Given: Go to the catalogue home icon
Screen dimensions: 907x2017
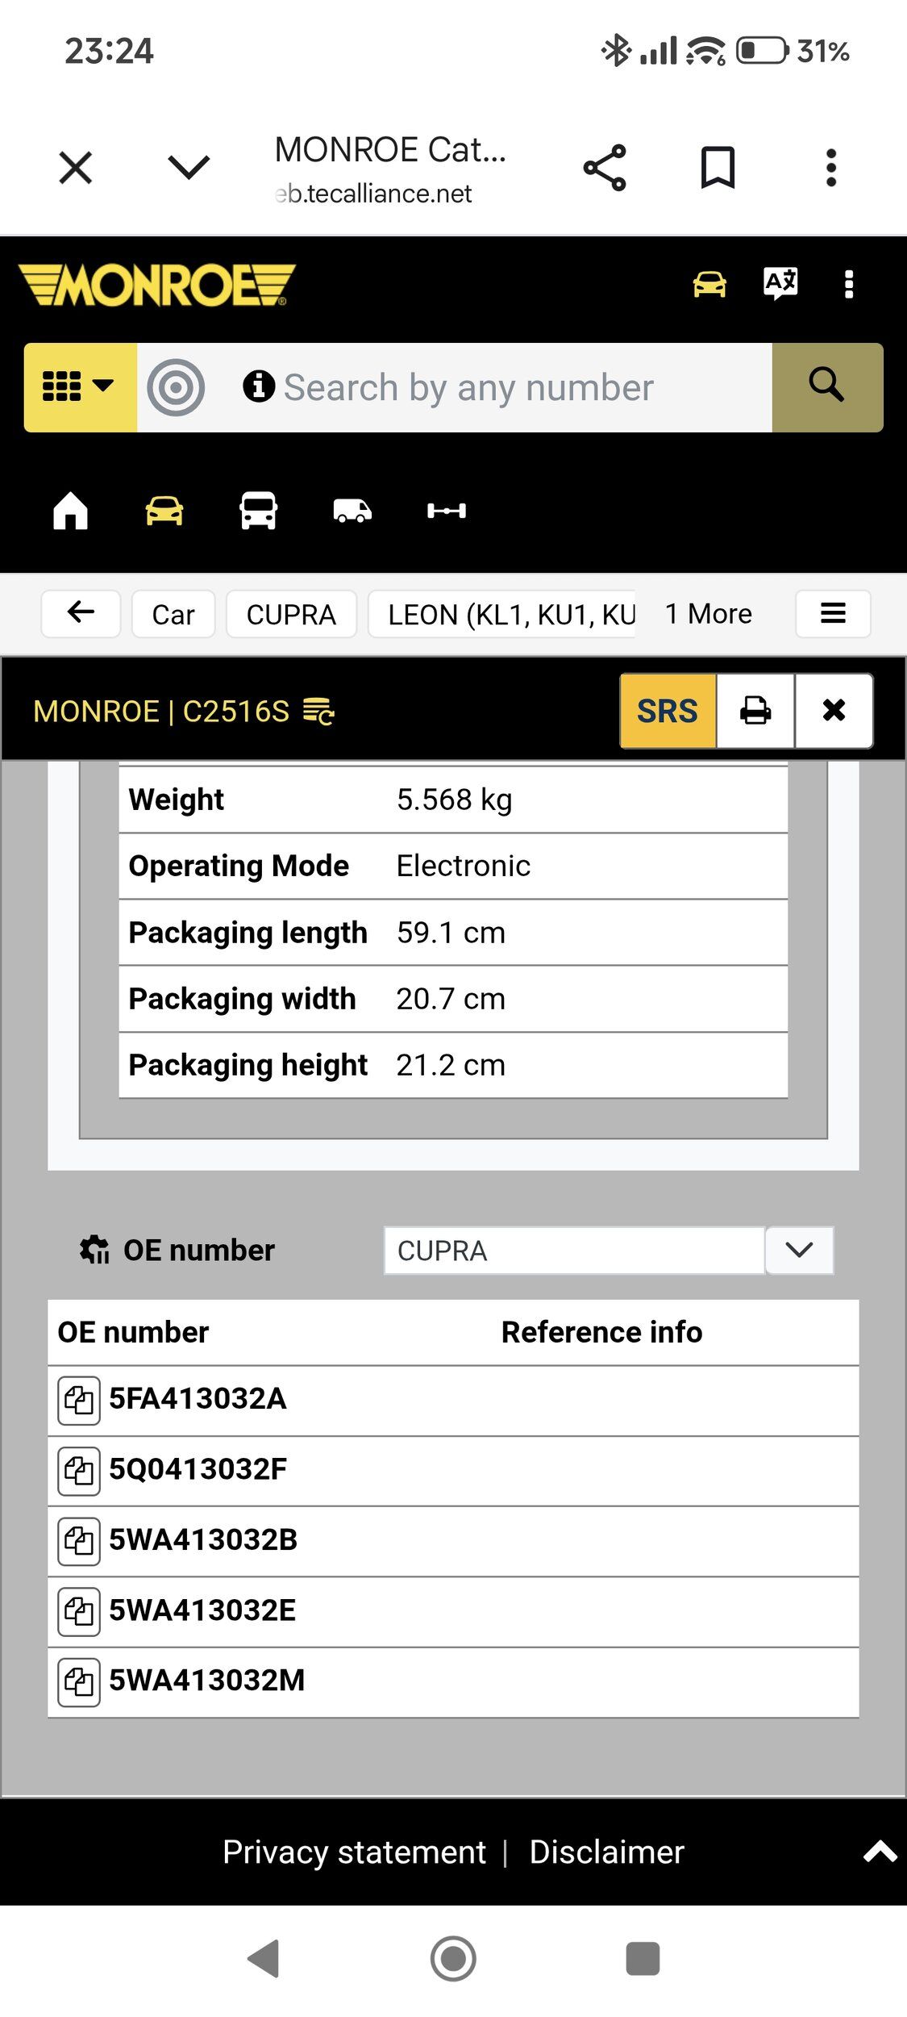Looking at the screenshot, I should [70, 511].
